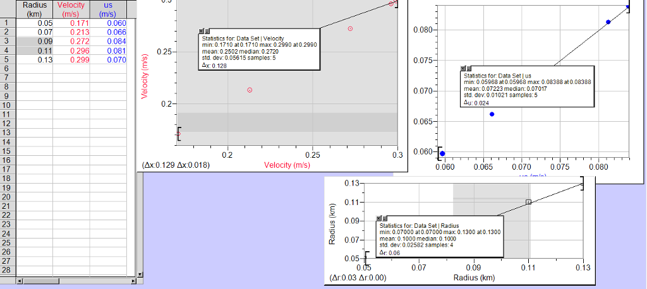Select Radius cell 0.13 in row 5
The image size is (647, 289).
(x=35, y=59)
